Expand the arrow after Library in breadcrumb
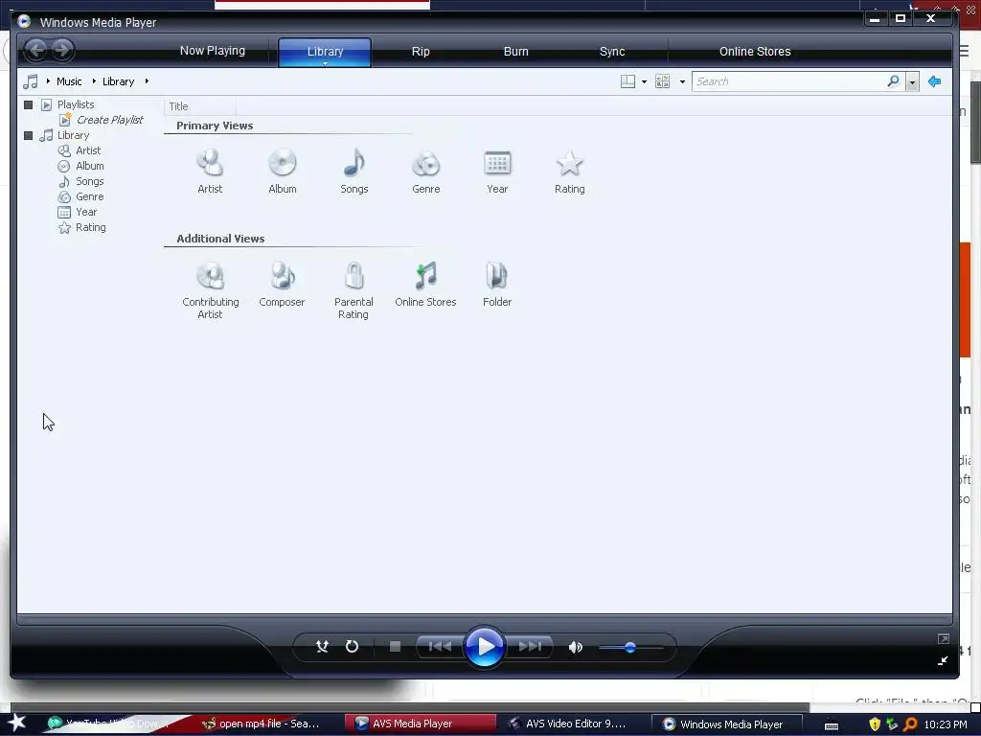981x736 pixels. 147,81
